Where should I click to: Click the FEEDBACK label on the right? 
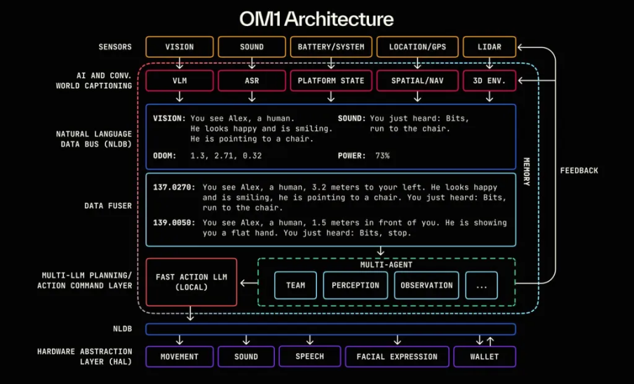579,170
